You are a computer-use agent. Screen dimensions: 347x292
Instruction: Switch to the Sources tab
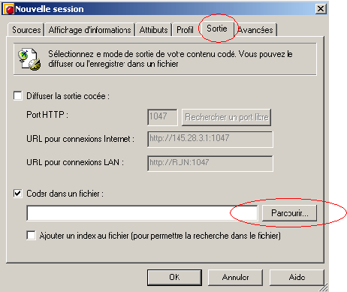click(x=26, y=30)
